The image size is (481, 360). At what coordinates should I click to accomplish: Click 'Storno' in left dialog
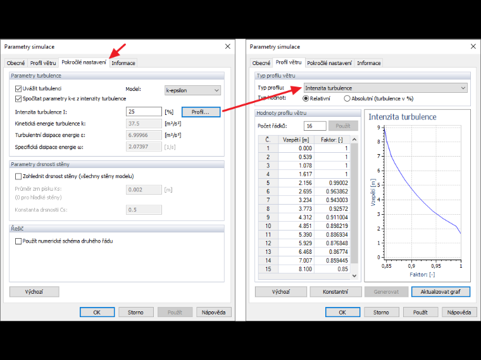(135, 312)
